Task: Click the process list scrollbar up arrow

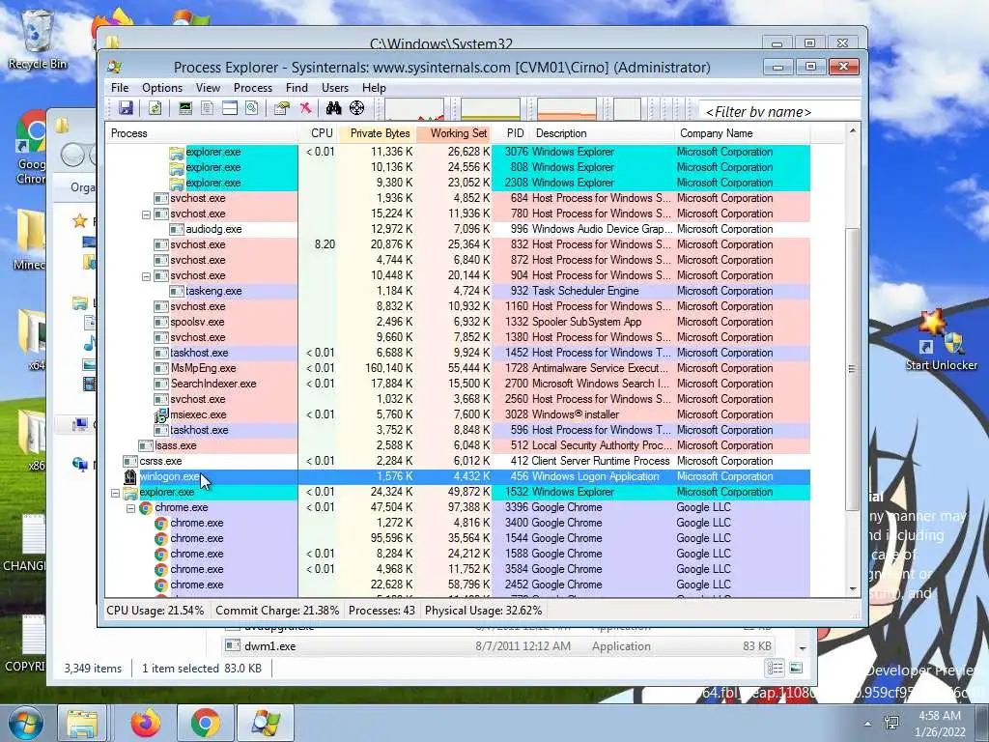Action: (x=852, y=131)
